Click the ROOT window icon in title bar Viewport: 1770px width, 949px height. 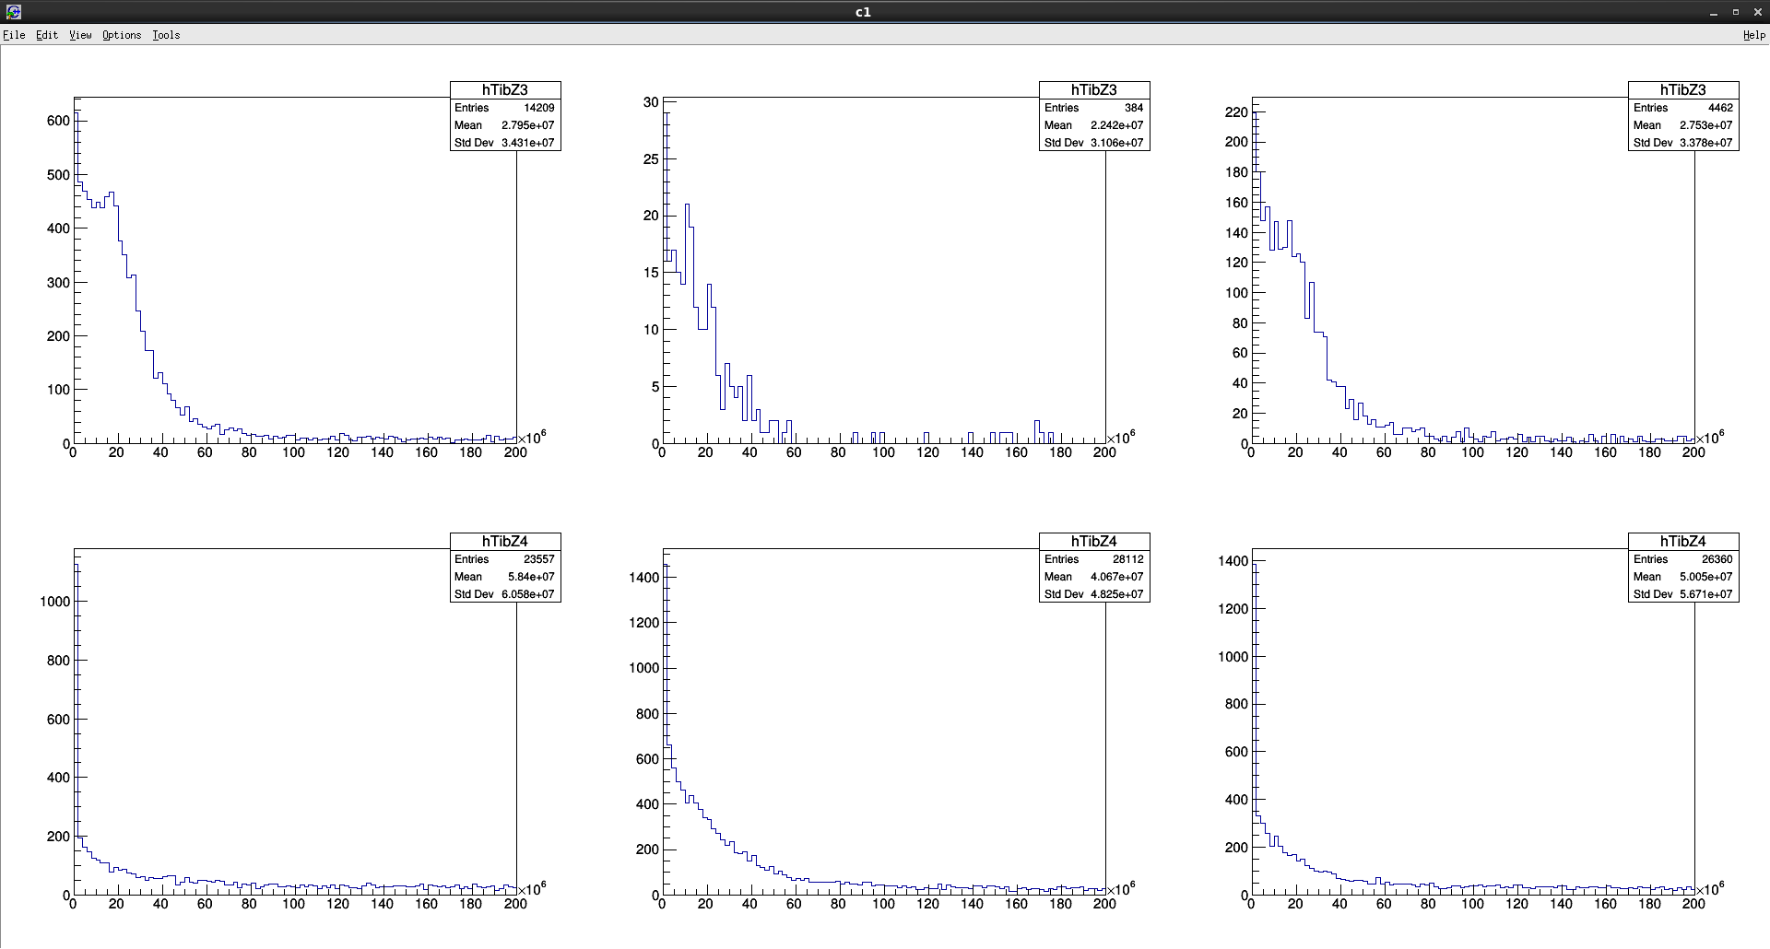coord(13,12)
